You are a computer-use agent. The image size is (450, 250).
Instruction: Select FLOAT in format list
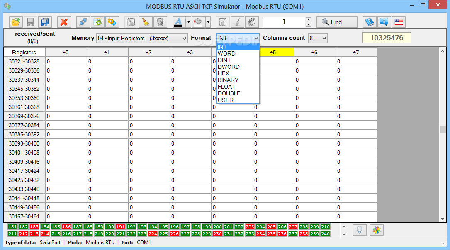[x=238, y=87]
